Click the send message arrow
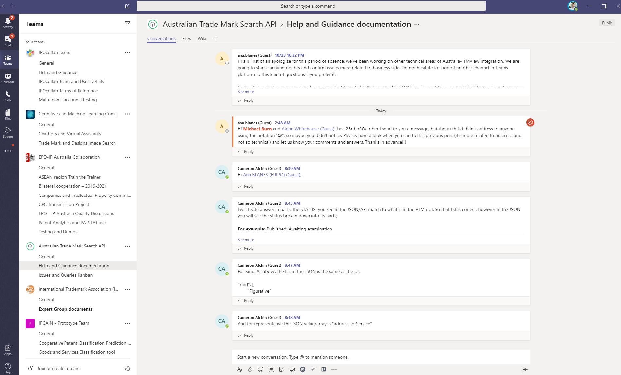Screen dimensions: 621x375 click(525, 369)
